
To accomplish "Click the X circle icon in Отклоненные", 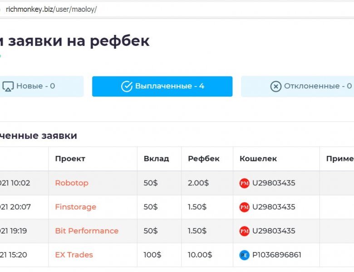I will [275, 86].
